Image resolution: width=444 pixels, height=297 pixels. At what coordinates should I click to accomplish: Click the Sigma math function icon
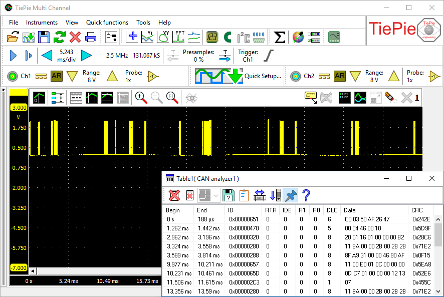point(280,37)
